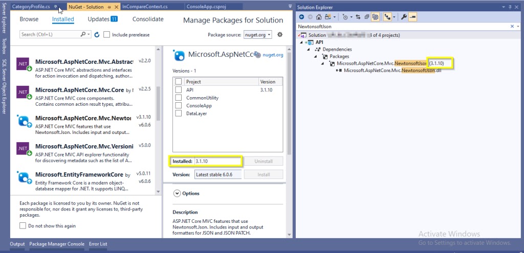Collapse the Packages tree node
Viewport: 524px width, 253px height.
[316, 56]
